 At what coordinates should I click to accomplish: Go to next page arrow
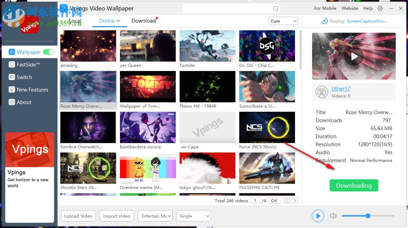(295, 201)
